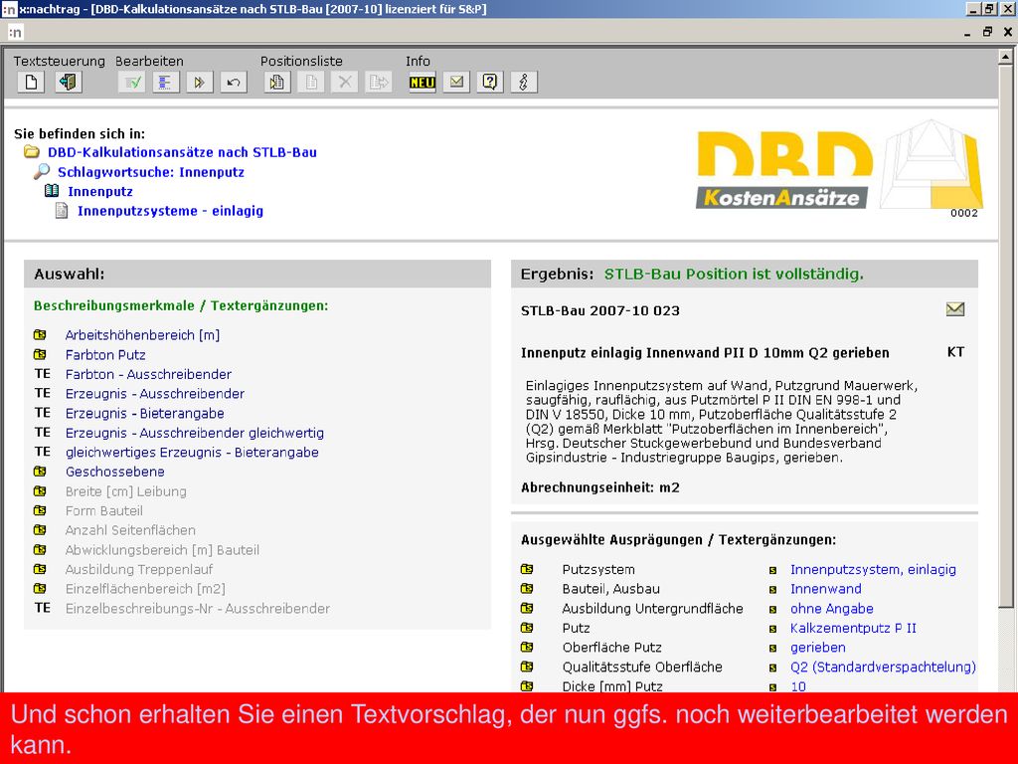Select Geschossebene option
Image resolution: width=1018 pixels, height=764 pixels.
point(115,472)
